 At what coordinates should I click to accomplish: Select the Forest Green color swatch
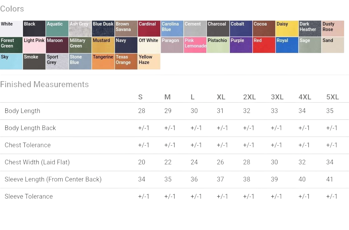pyautogui.click(x=11, y=45)
